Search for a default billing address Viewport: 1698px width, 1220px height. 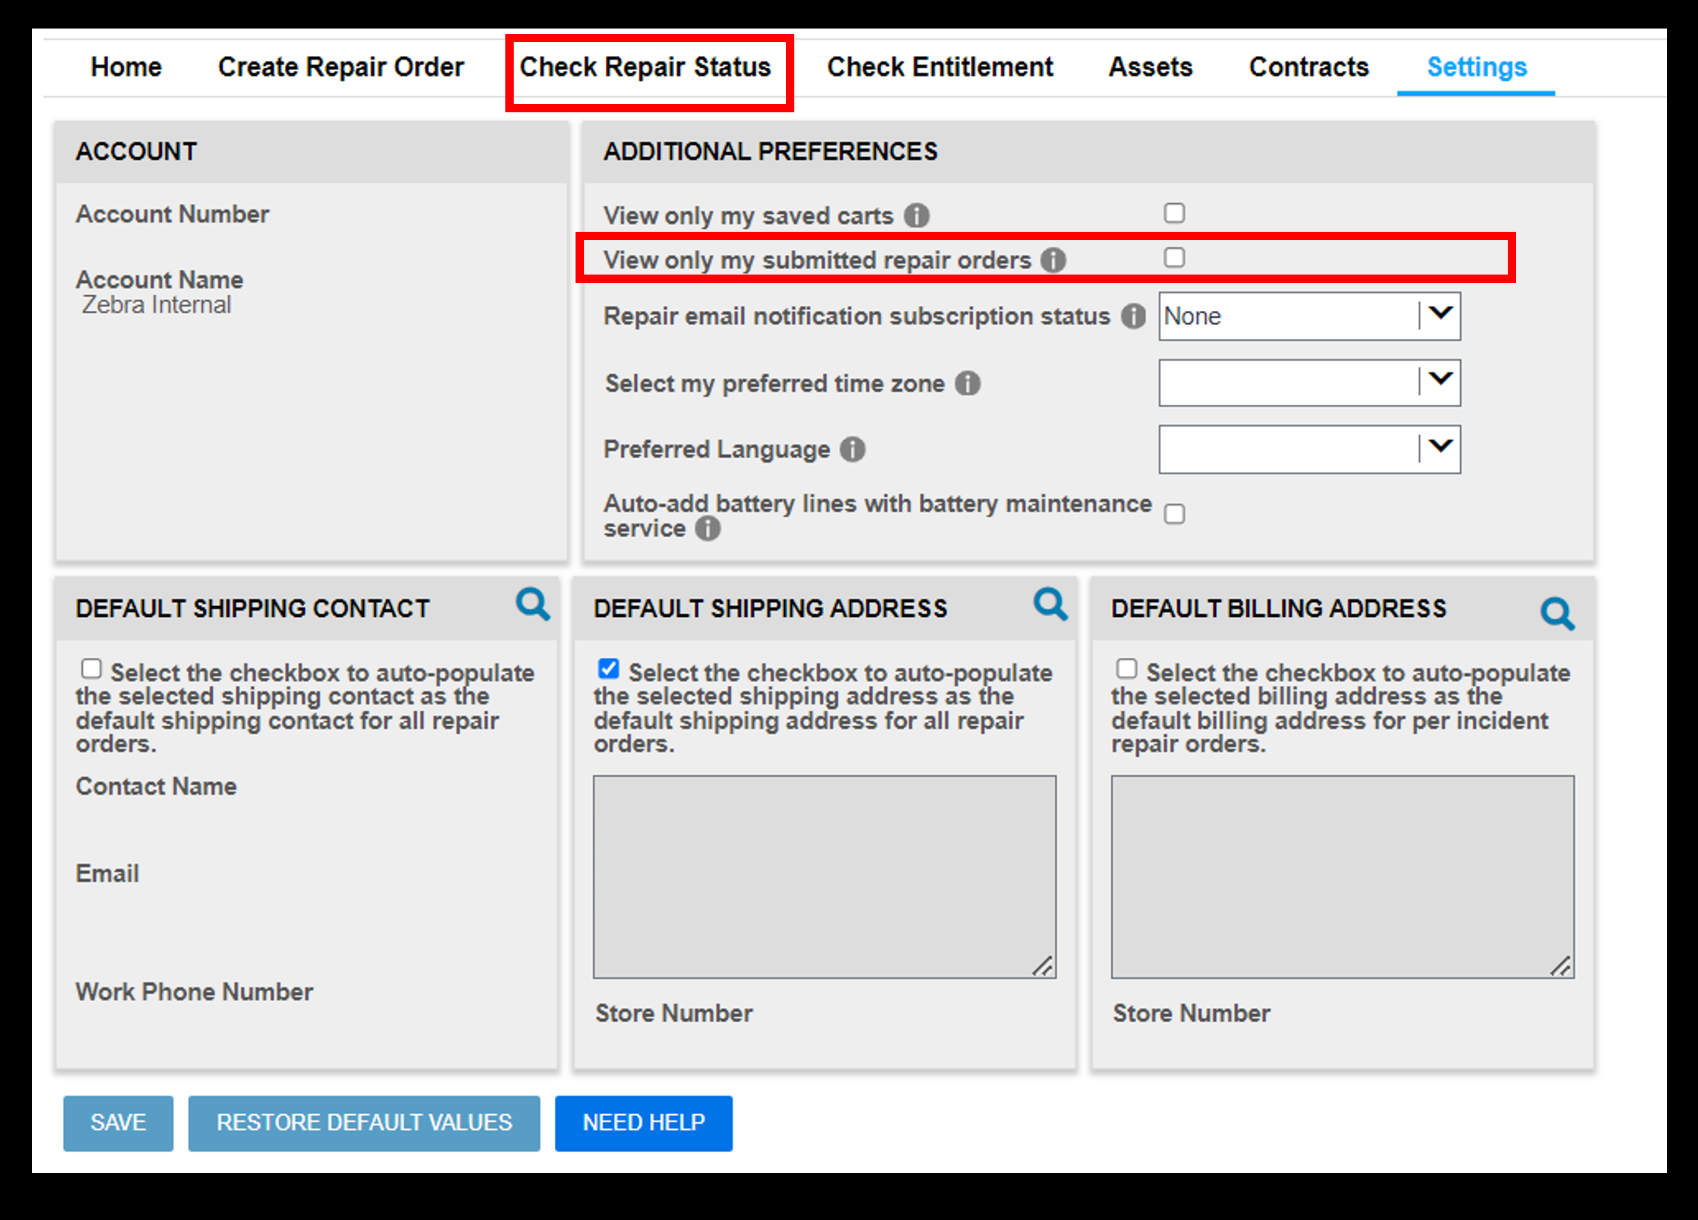tap(1557, 614)
